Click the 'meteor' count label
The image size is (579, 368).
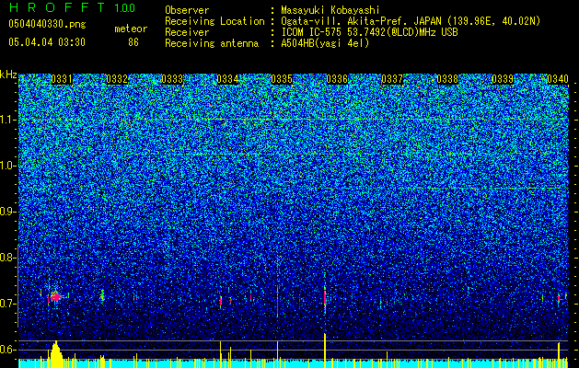(131, 29)
